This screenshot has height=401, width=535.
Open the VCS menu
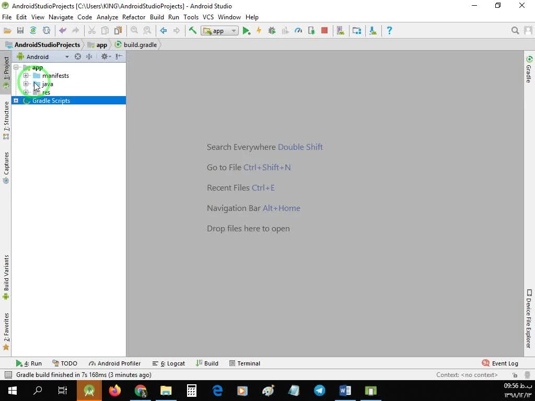pyautogui.click(x=208, y=17)
